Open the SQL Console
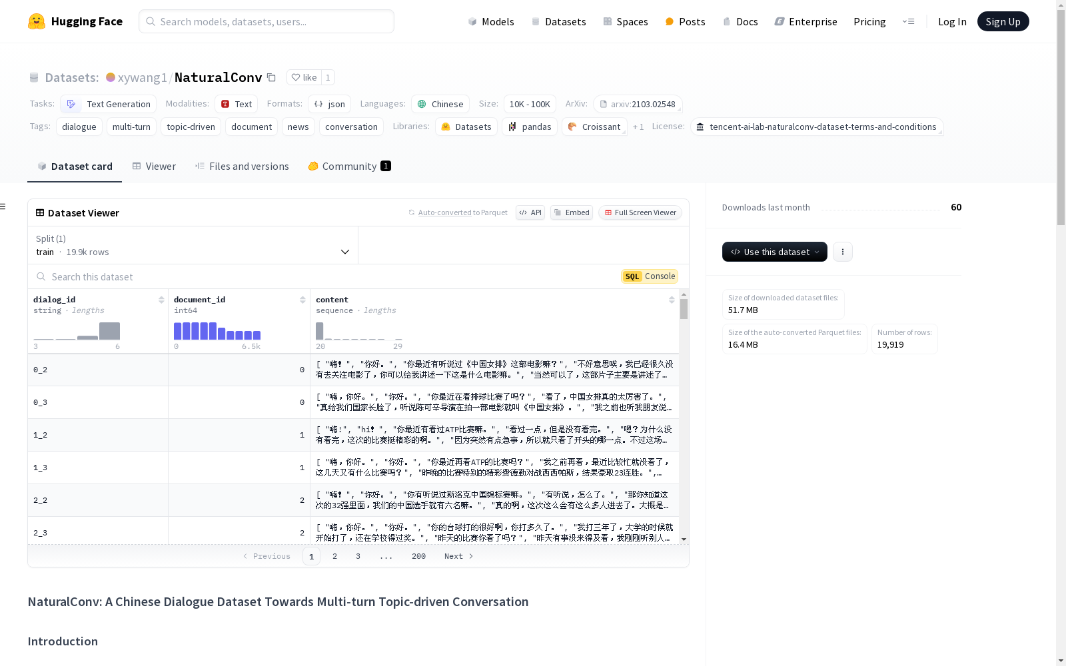 [x=650, y=276]
